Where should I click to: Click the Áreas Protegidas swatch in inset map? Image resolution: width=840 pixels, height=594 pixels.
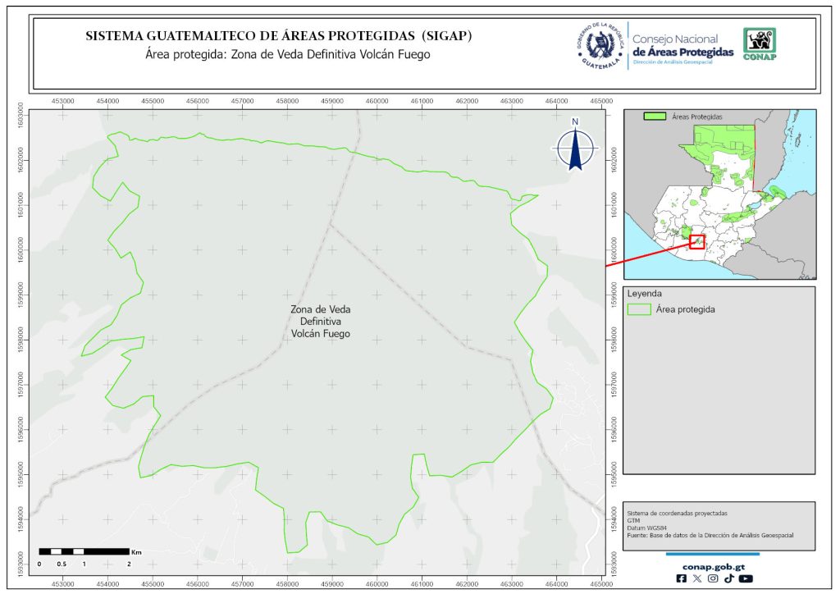(x=655, y=117)
